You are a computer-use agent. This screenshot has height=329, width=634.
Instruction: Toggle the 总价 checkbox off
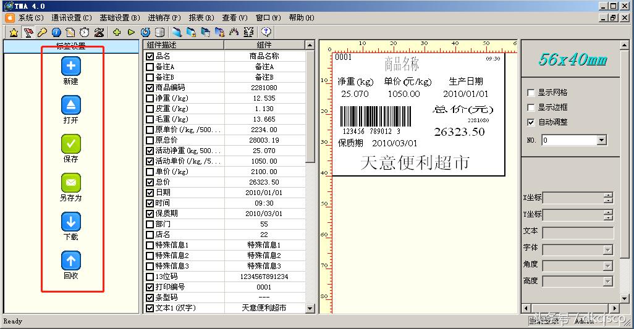[x=150, y=182]
